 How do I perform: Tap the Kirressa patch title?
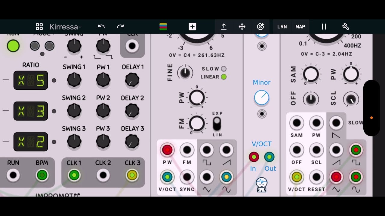pyautogui.click(x=64, y=27)
